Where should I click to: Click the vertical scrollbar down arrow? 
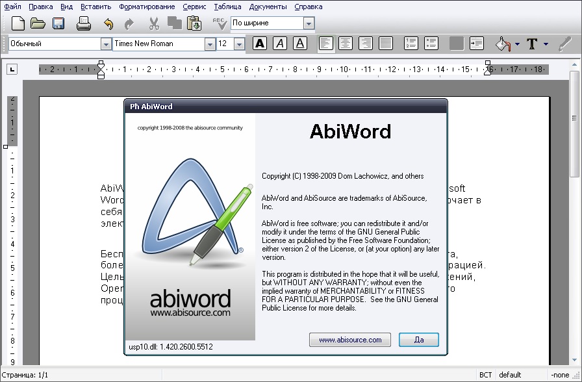click(574, 360)
